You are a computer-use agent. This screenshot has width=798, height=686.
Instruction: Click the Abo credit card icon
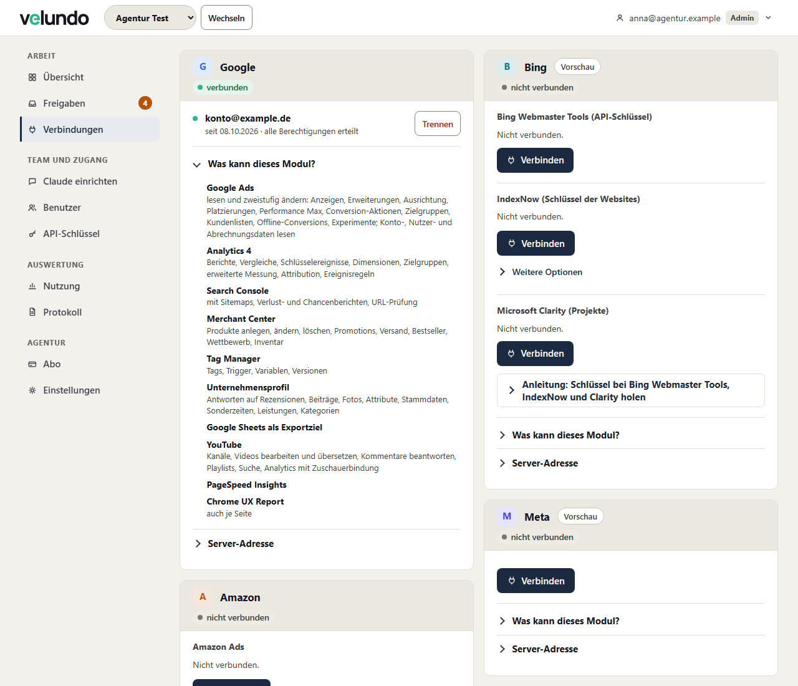(x=32, y=364)
